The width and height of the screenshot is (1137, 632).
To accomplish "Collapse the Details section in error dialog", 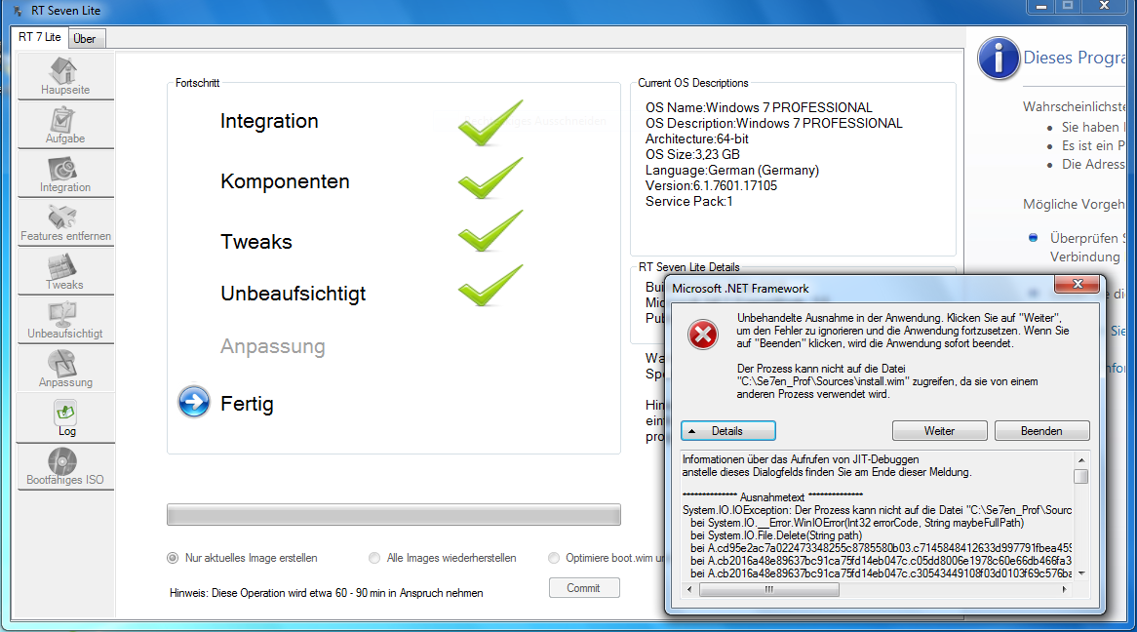I will [x=728, y=431].
